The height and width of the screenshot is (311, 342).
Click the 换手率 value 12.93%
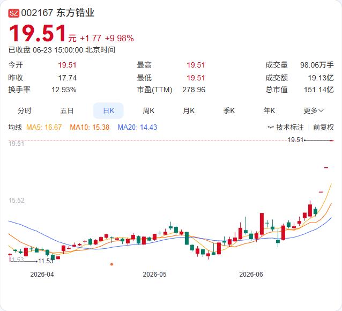[x=64, y=90]
